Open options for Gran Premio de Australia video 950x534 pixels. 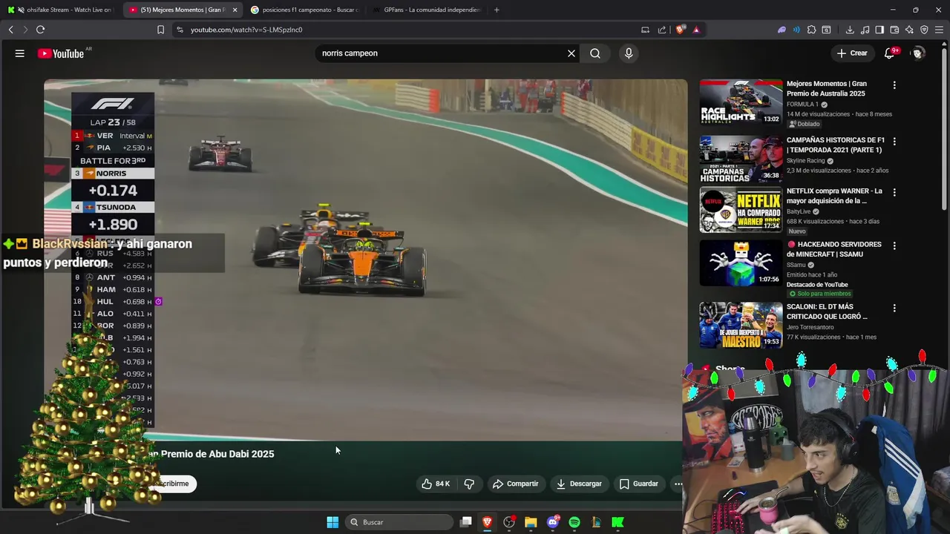pos(894,85)
